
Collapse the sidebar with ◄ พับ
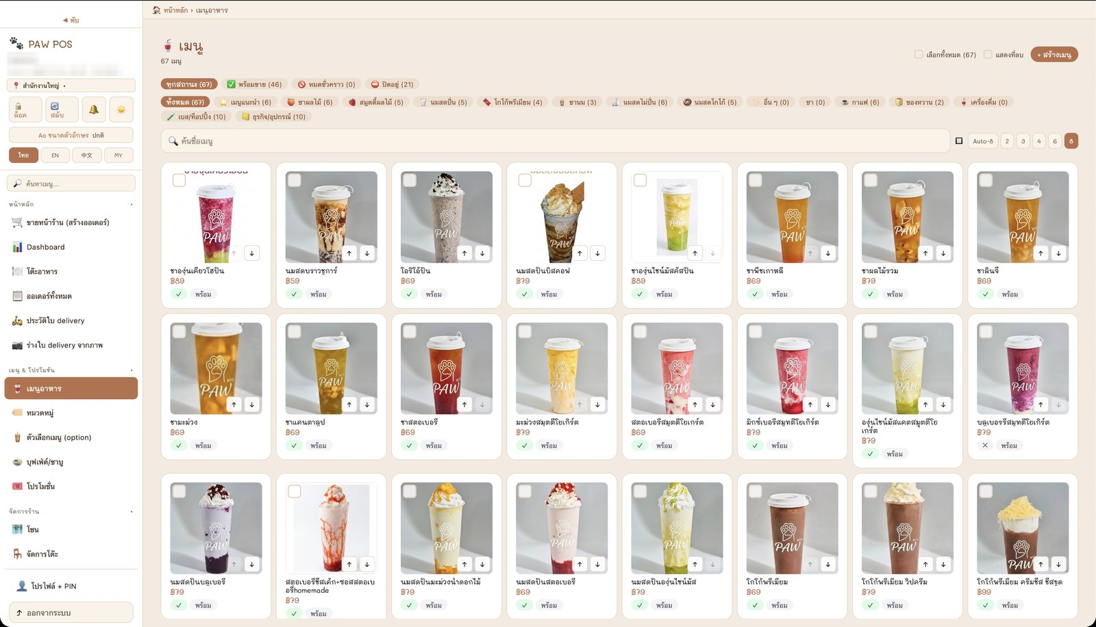click(x=71, y=20)
